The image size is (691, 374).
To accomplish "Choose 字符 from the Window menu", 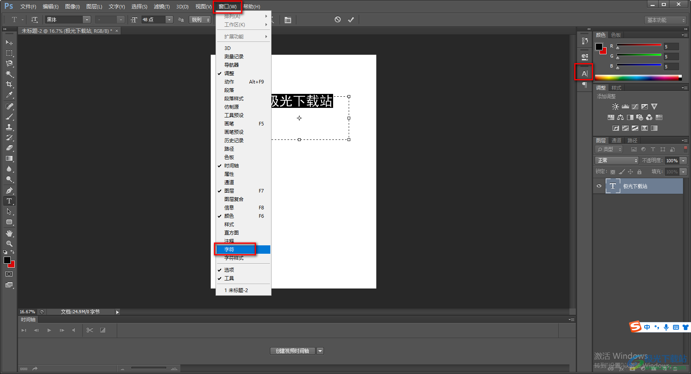I will point(243,250).
